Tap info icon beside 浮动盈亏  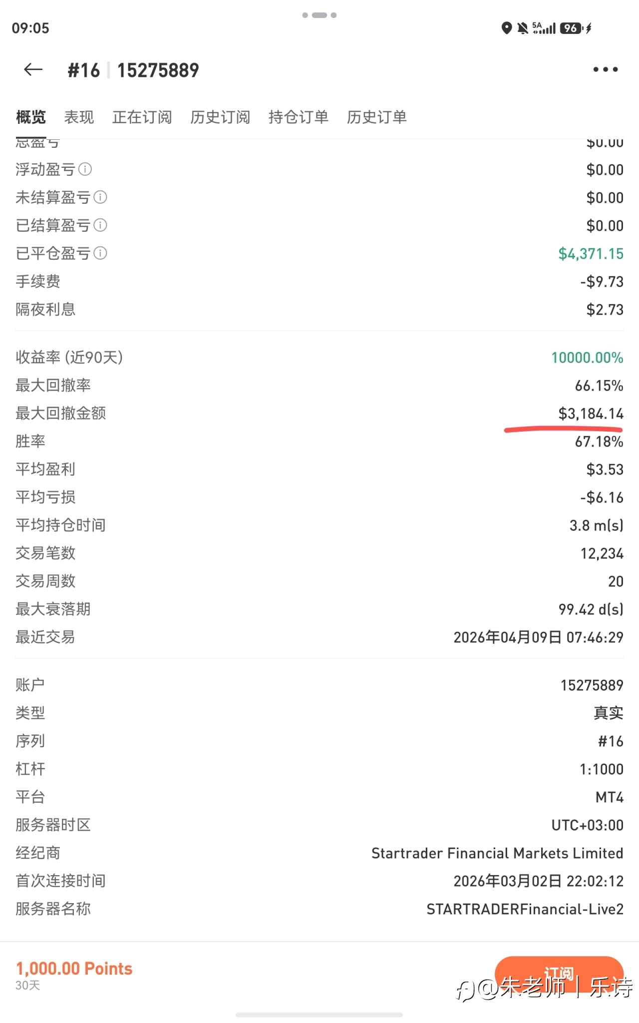coord(85,169)
